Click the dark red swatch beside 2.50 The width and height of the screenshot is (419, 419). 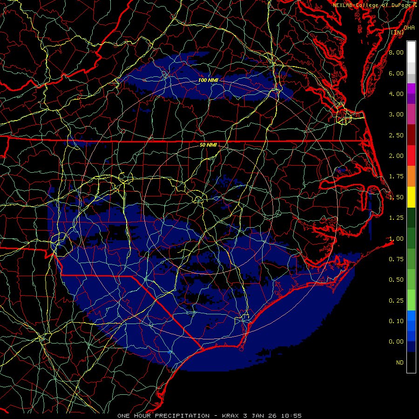(411, 135)
